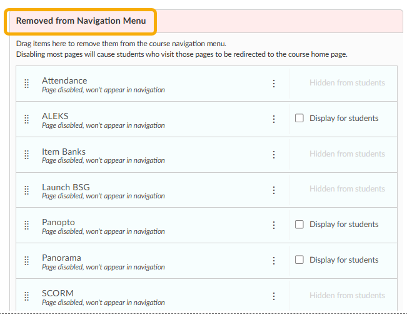
Task: Select the Panorama item name
Action: 61,258
